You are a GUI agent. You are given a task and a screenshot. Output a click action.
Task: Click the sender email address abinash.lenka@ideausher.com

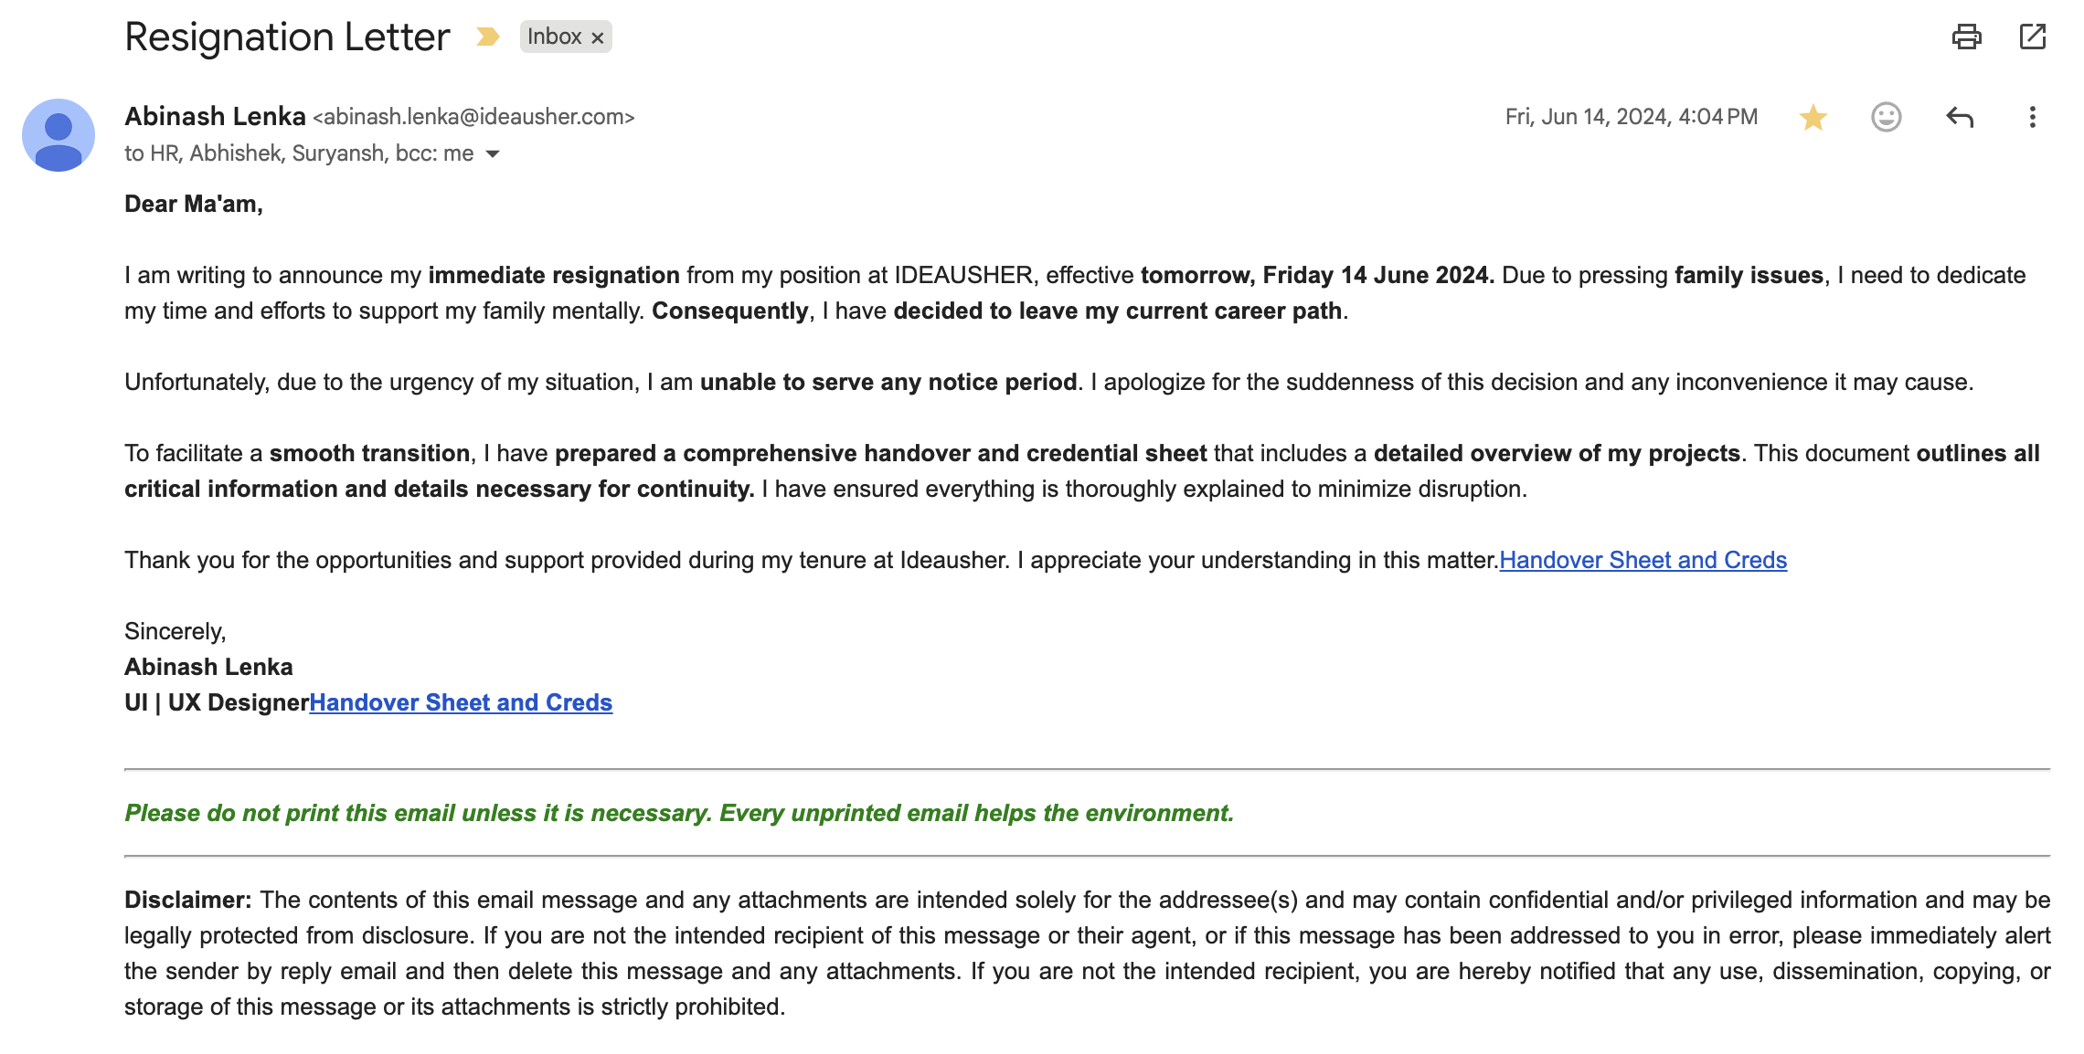click(473, 117)
